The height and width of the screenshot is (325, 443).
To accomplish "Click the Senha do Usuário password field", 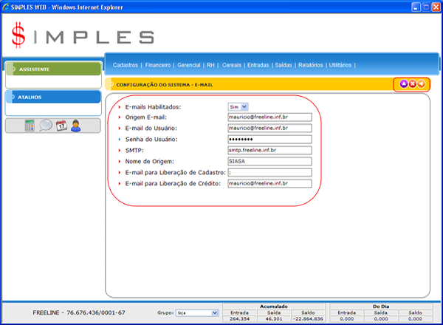I will tap(269, 140).
